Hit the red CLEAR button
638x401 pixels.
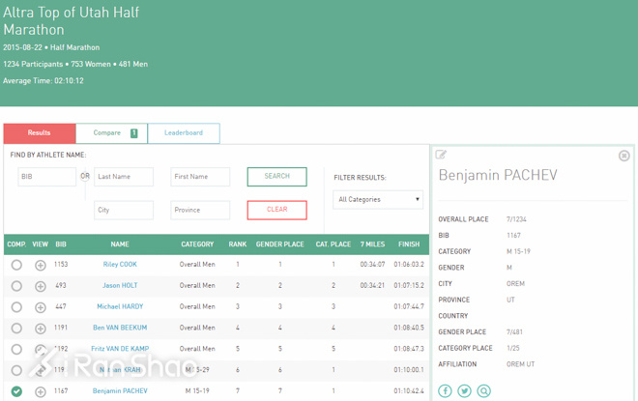[276, 210]
